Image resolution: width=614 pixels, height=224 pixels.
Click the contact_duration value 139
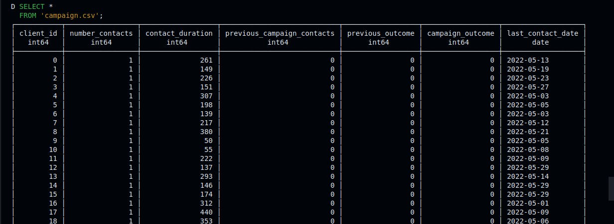pos(206,114)
